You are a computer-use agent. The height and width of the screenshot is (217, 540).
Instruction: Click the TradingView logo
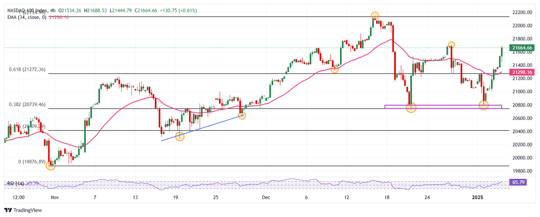tap(23, 210)
